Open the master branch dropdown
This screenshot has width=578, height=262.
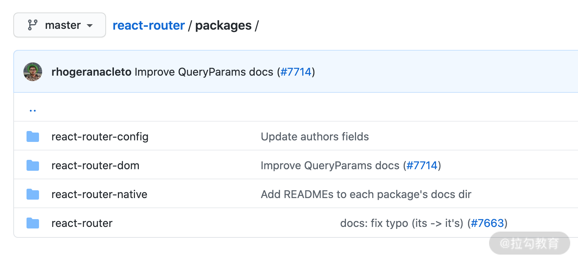coord(60,25)
